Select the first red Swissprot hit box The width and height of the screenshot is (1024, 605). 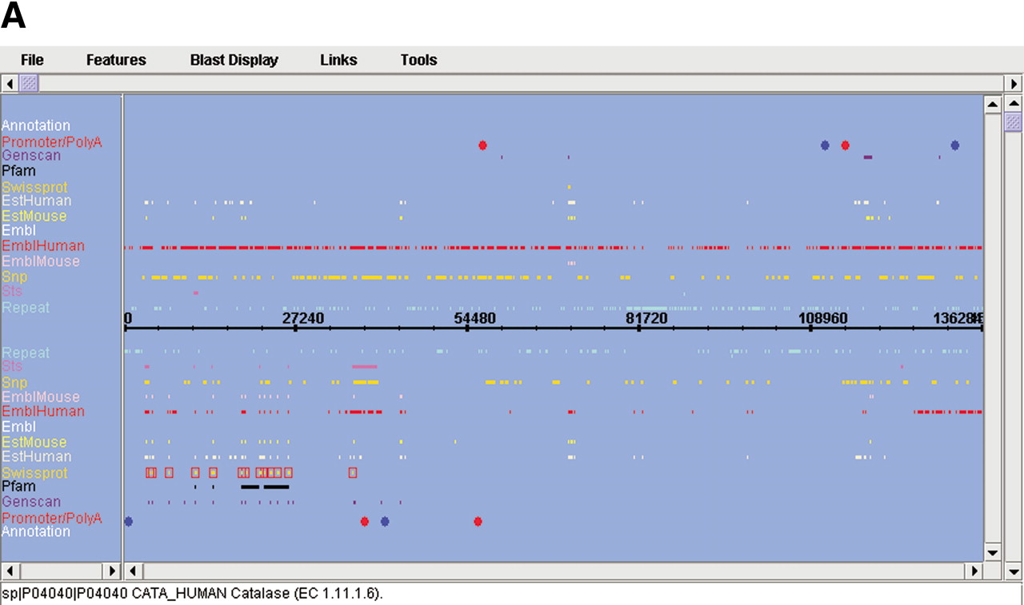coord(150,472)
